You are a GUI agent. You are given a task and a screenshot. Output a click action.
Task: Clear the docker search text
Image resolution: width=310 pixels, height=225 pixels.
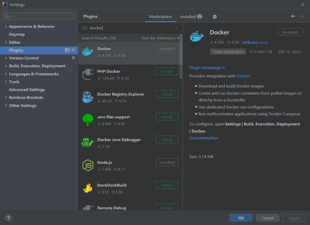click(x=176, y=28)
